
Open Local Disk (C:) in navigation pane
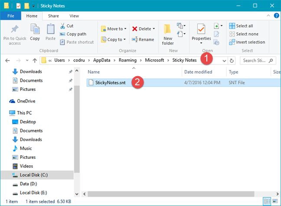[x=37, y=175]
